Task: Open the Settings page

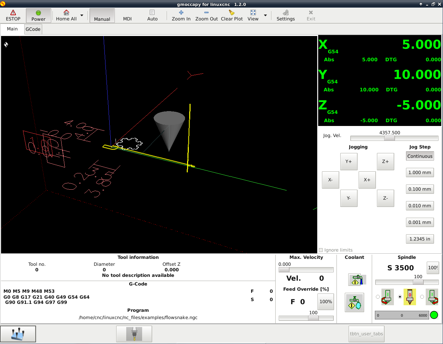Action: point(286,16)
